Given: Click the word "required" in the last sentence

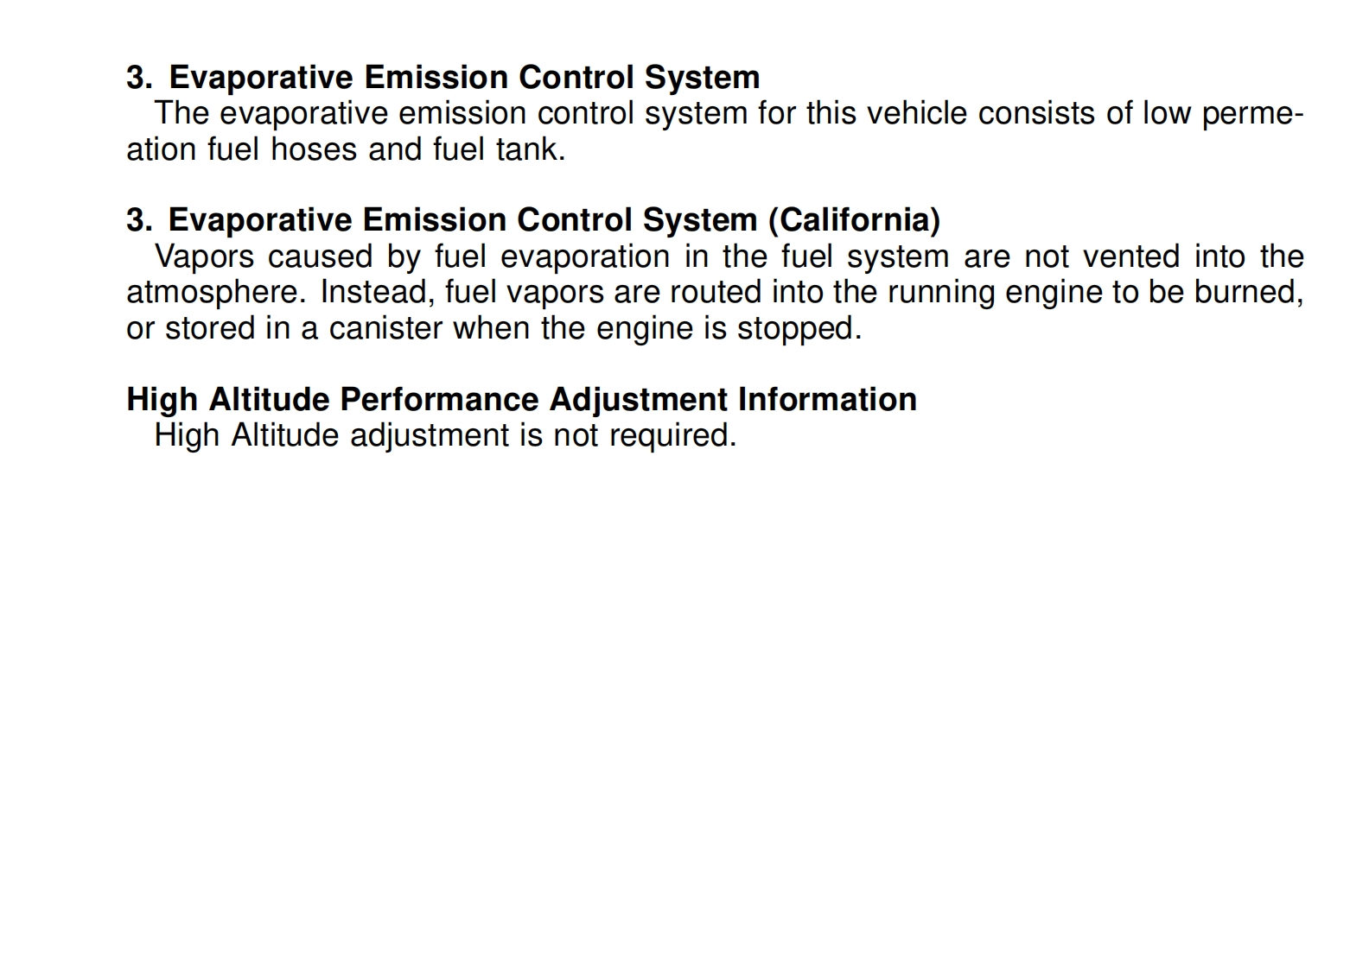Looking at the screenshot, I should [x=670, y=435].
